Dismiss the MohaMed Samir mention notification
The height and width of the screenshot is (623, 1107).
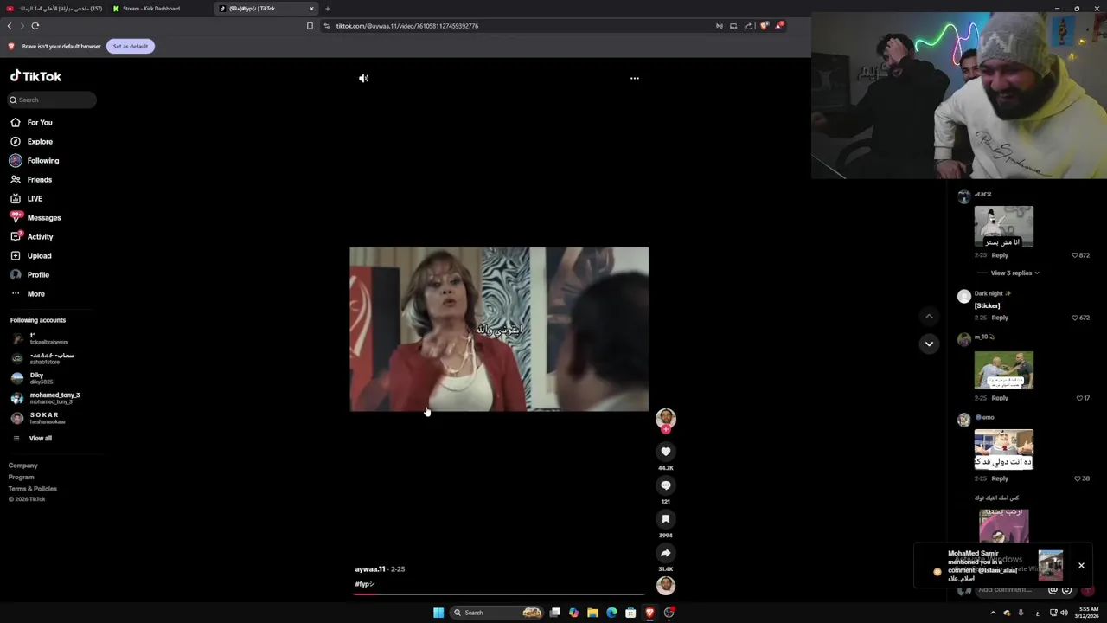[x=1081, y=565]
